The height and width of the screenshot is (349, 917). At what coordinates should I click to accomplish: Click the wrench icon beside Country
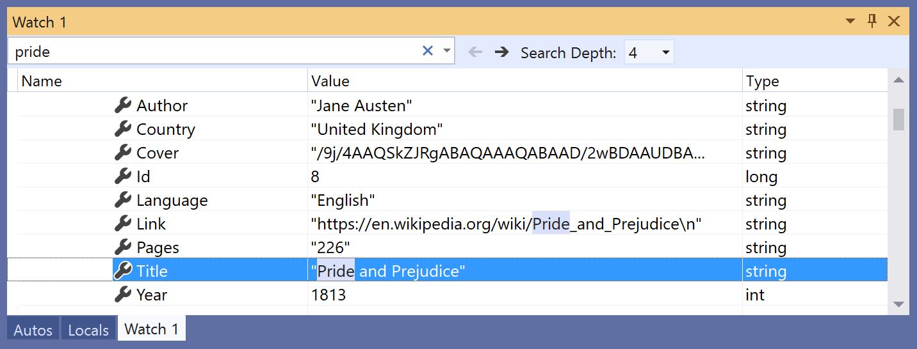[x=123, y=129]
